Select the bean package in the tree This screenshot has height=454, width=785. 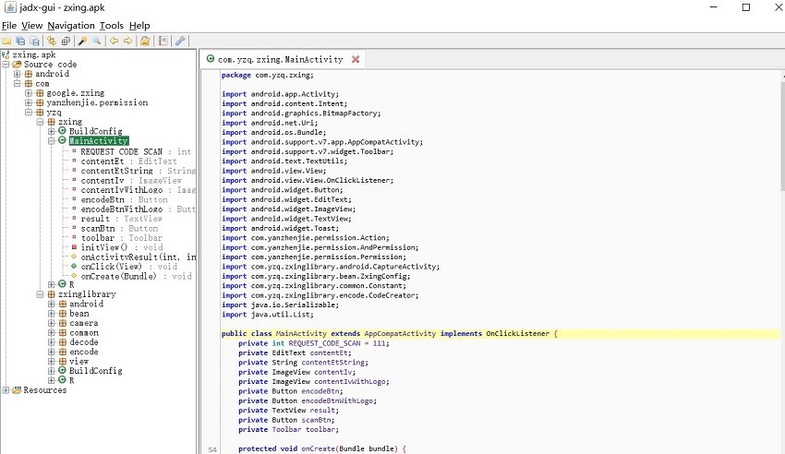click(x=79, y=314)
